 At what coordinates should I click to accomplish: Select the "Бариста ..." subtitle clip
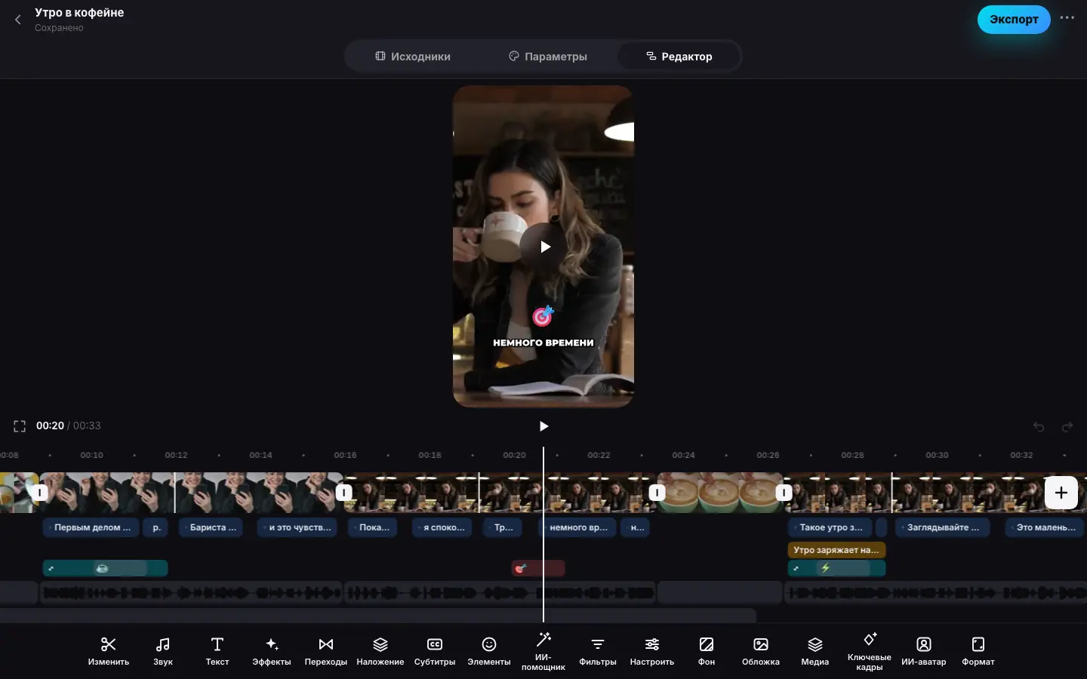tap(211, 527)
